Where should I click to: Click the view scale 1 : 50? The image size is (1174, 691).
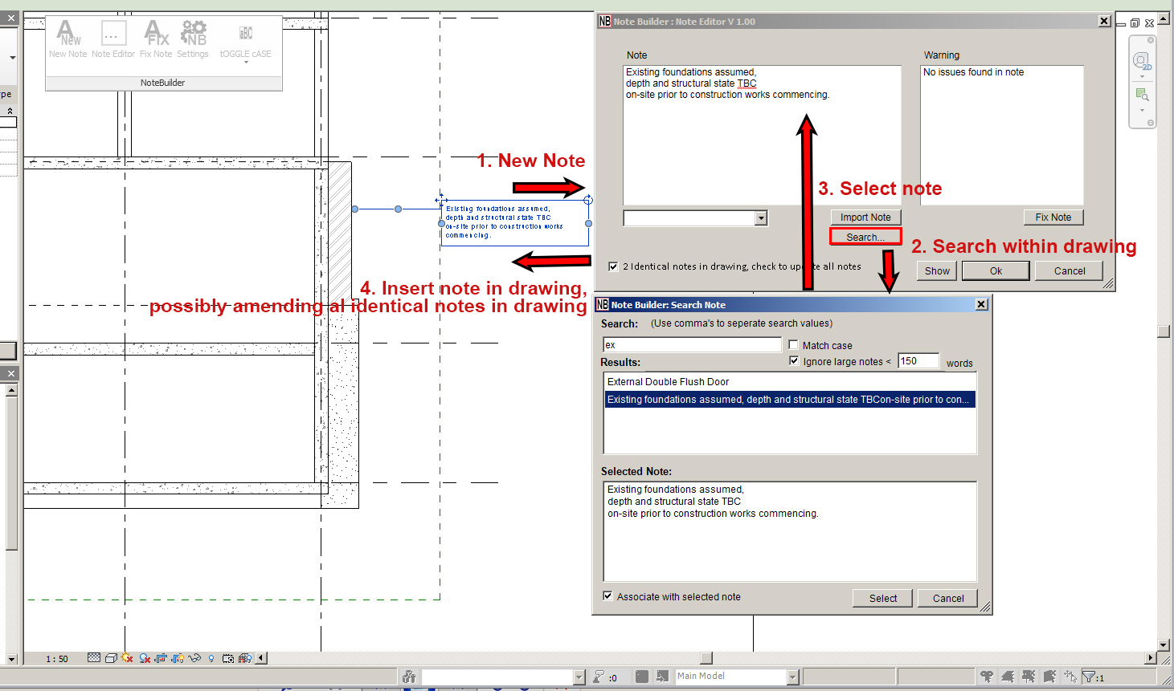click(x=57, y=659)
